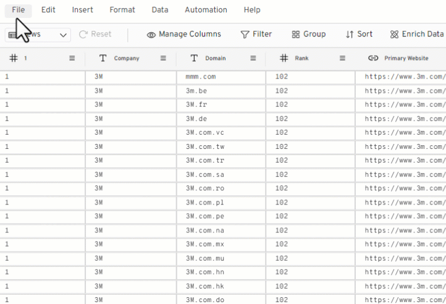
Task: Click the Manage Columns eye icon
Action: pos(151,35)
